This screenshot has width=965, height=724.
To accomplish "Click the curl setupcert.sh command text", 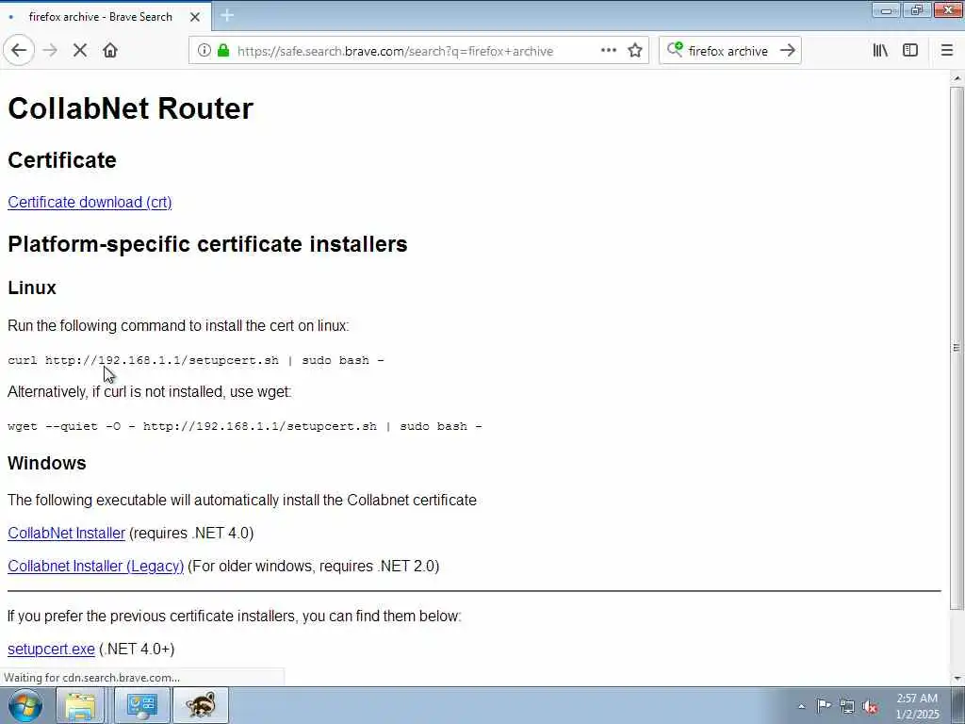I will [x=196, y=360].
